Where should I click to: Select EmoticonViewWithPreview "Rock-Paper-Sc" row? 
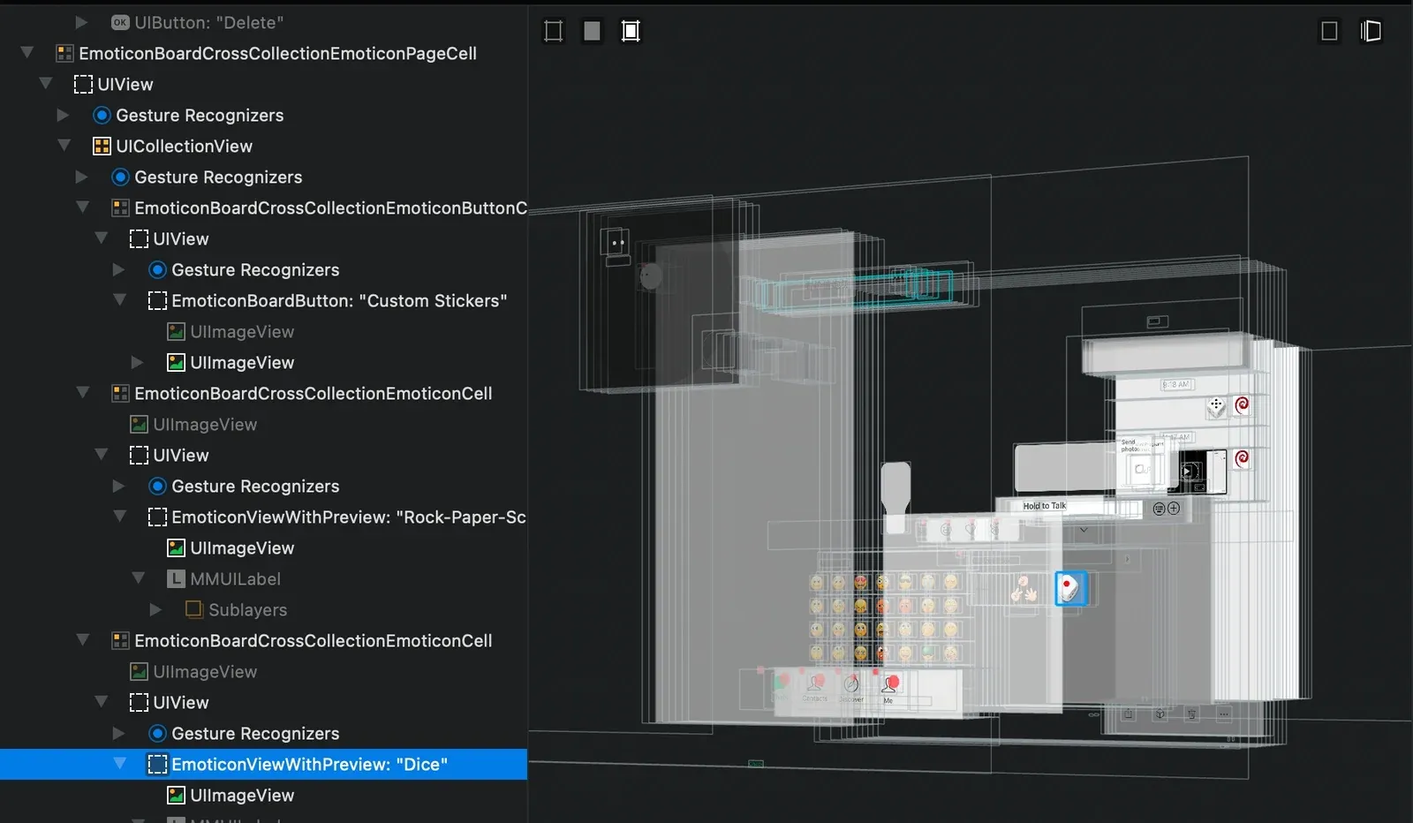pos(264,517)
